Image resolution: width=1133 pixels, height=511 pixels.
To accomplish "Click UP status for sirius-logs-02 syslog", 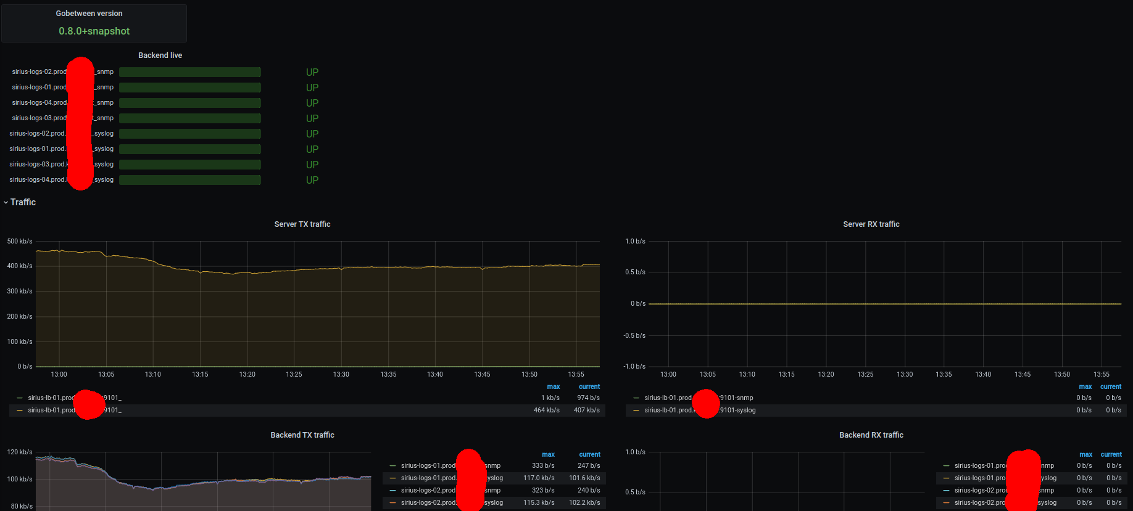I will pyautogui.click(x=312, y=134).
